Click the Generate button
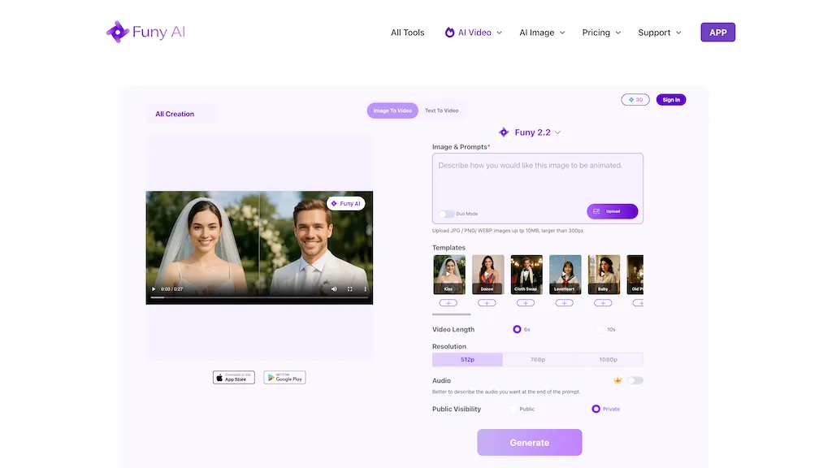The width and height of the screenshot is (832, 468). pos(530,443)
